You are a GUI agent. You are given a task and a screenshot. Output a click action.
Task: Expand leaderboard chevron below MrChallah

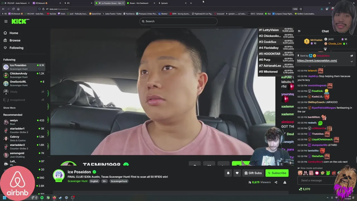[325, 49]
